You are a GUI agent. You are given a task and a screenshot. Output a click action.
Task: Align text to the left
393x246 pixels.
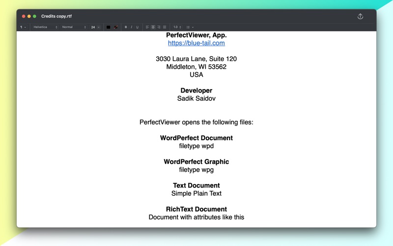[x=147, y=27]
